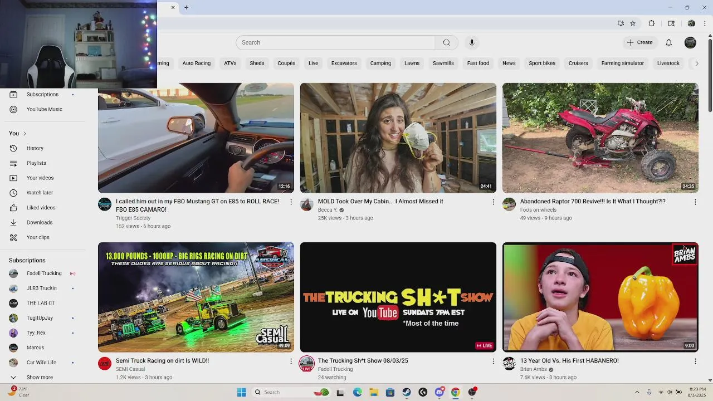Click the Create button
Image resolution: width=713 pixels, height=401 pixels.
pos(639,42)
